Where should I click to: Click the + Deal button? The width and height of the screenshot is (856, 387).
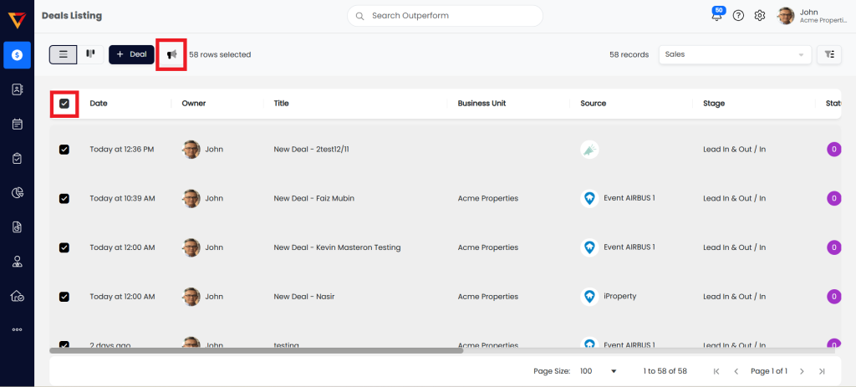click(x=131, y=54)
